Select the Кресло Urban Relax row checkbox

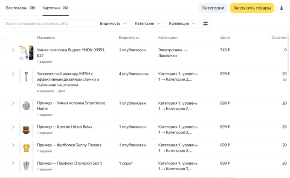[x=5, y=127]
